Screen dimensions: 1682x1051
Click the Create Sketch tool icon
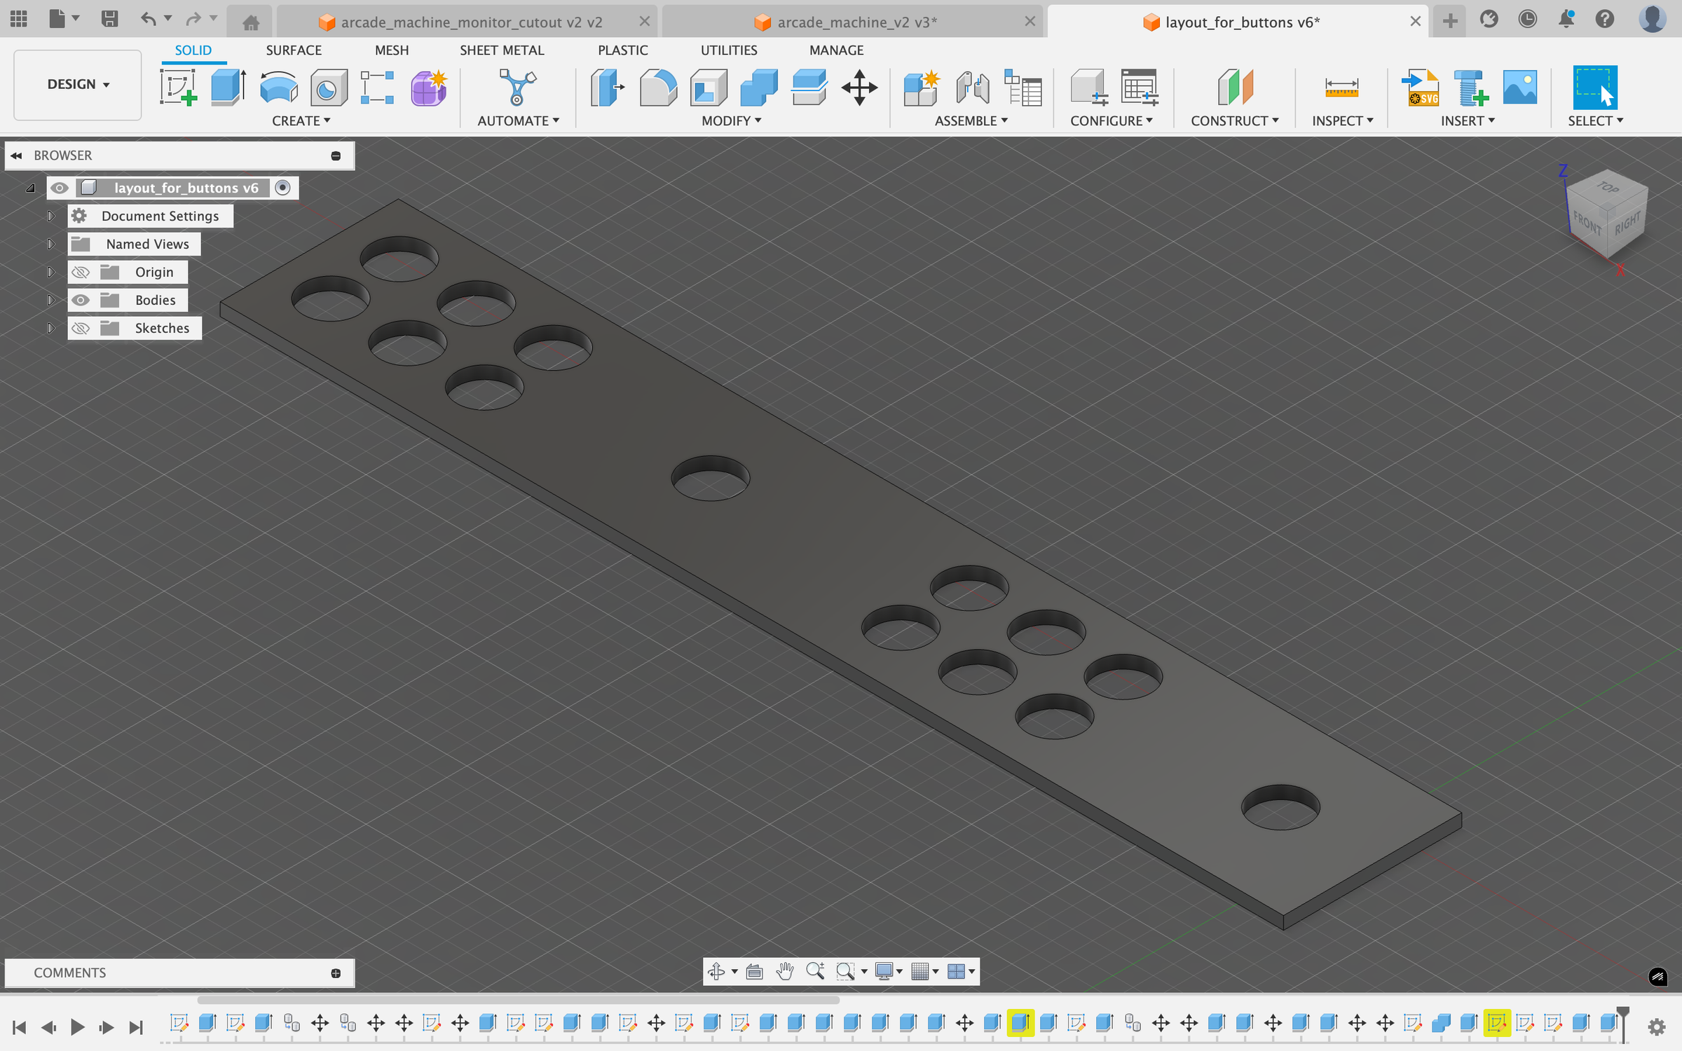pyautogui.click(x=178, y=88)
